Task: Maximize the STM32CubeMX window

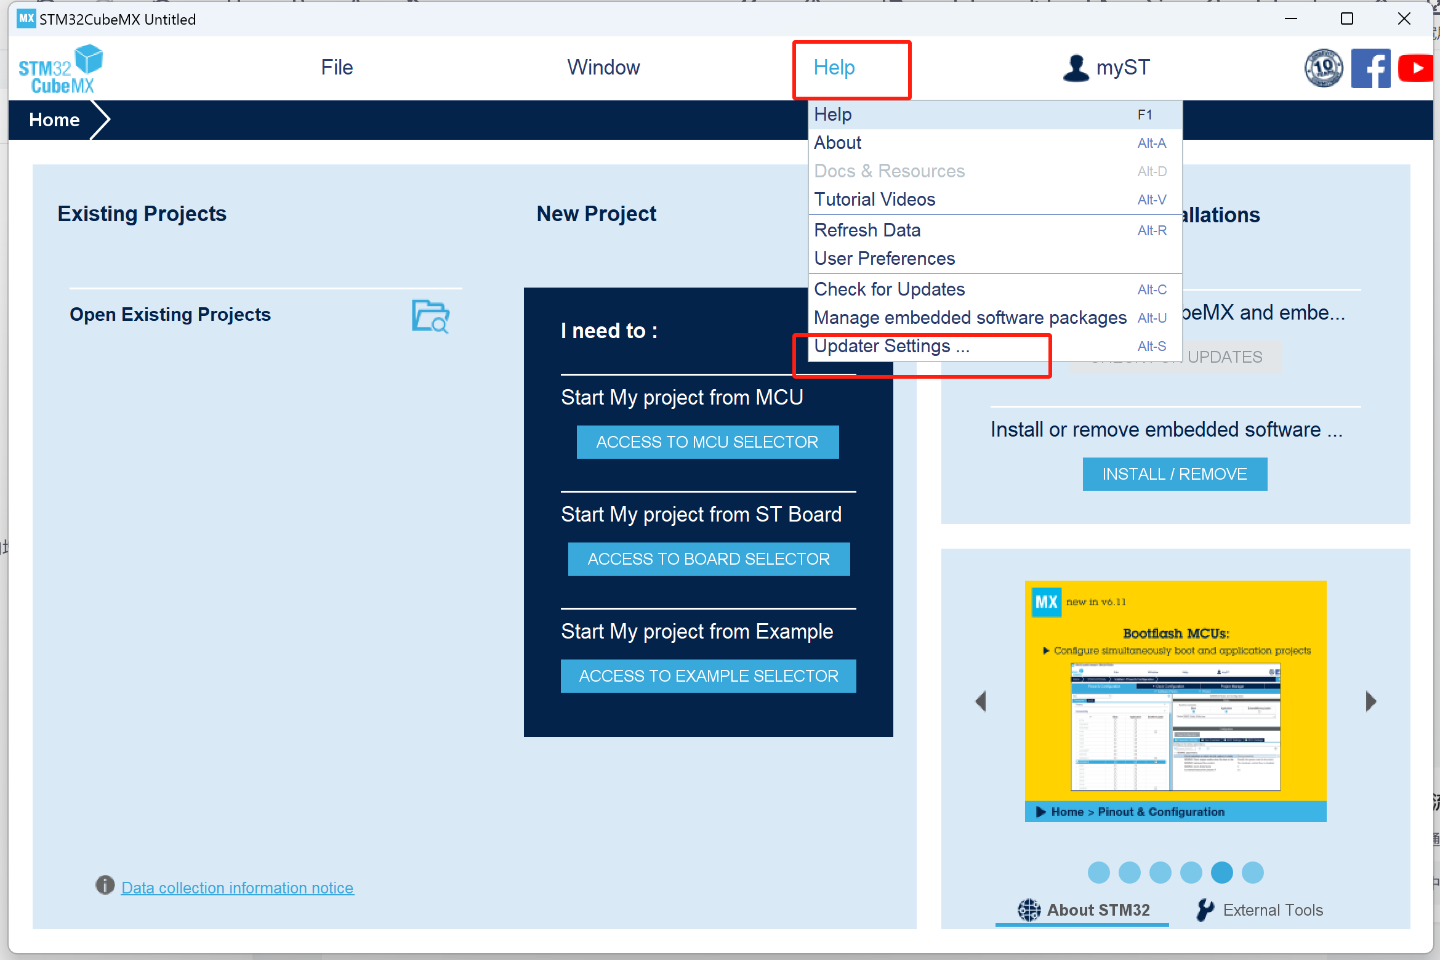Action: click(x=1346, y=18)
